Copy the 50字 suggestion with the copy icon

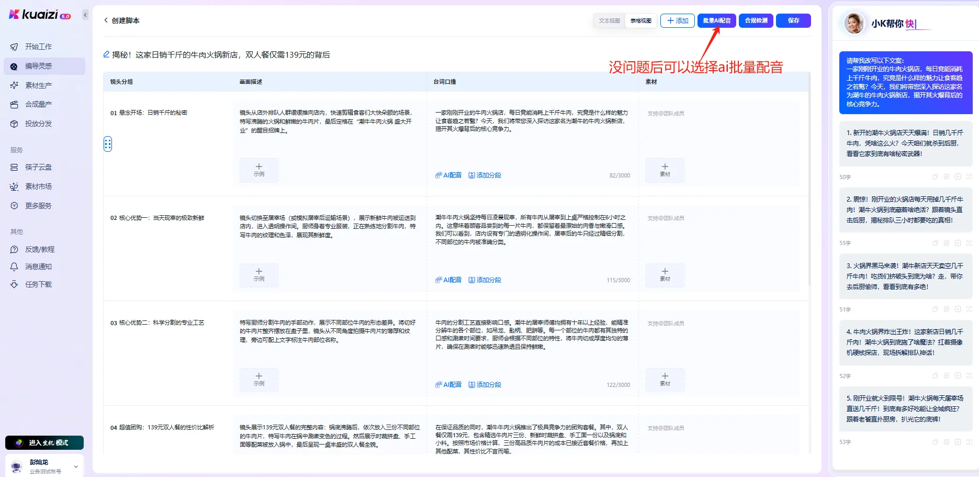click(935, 177)
